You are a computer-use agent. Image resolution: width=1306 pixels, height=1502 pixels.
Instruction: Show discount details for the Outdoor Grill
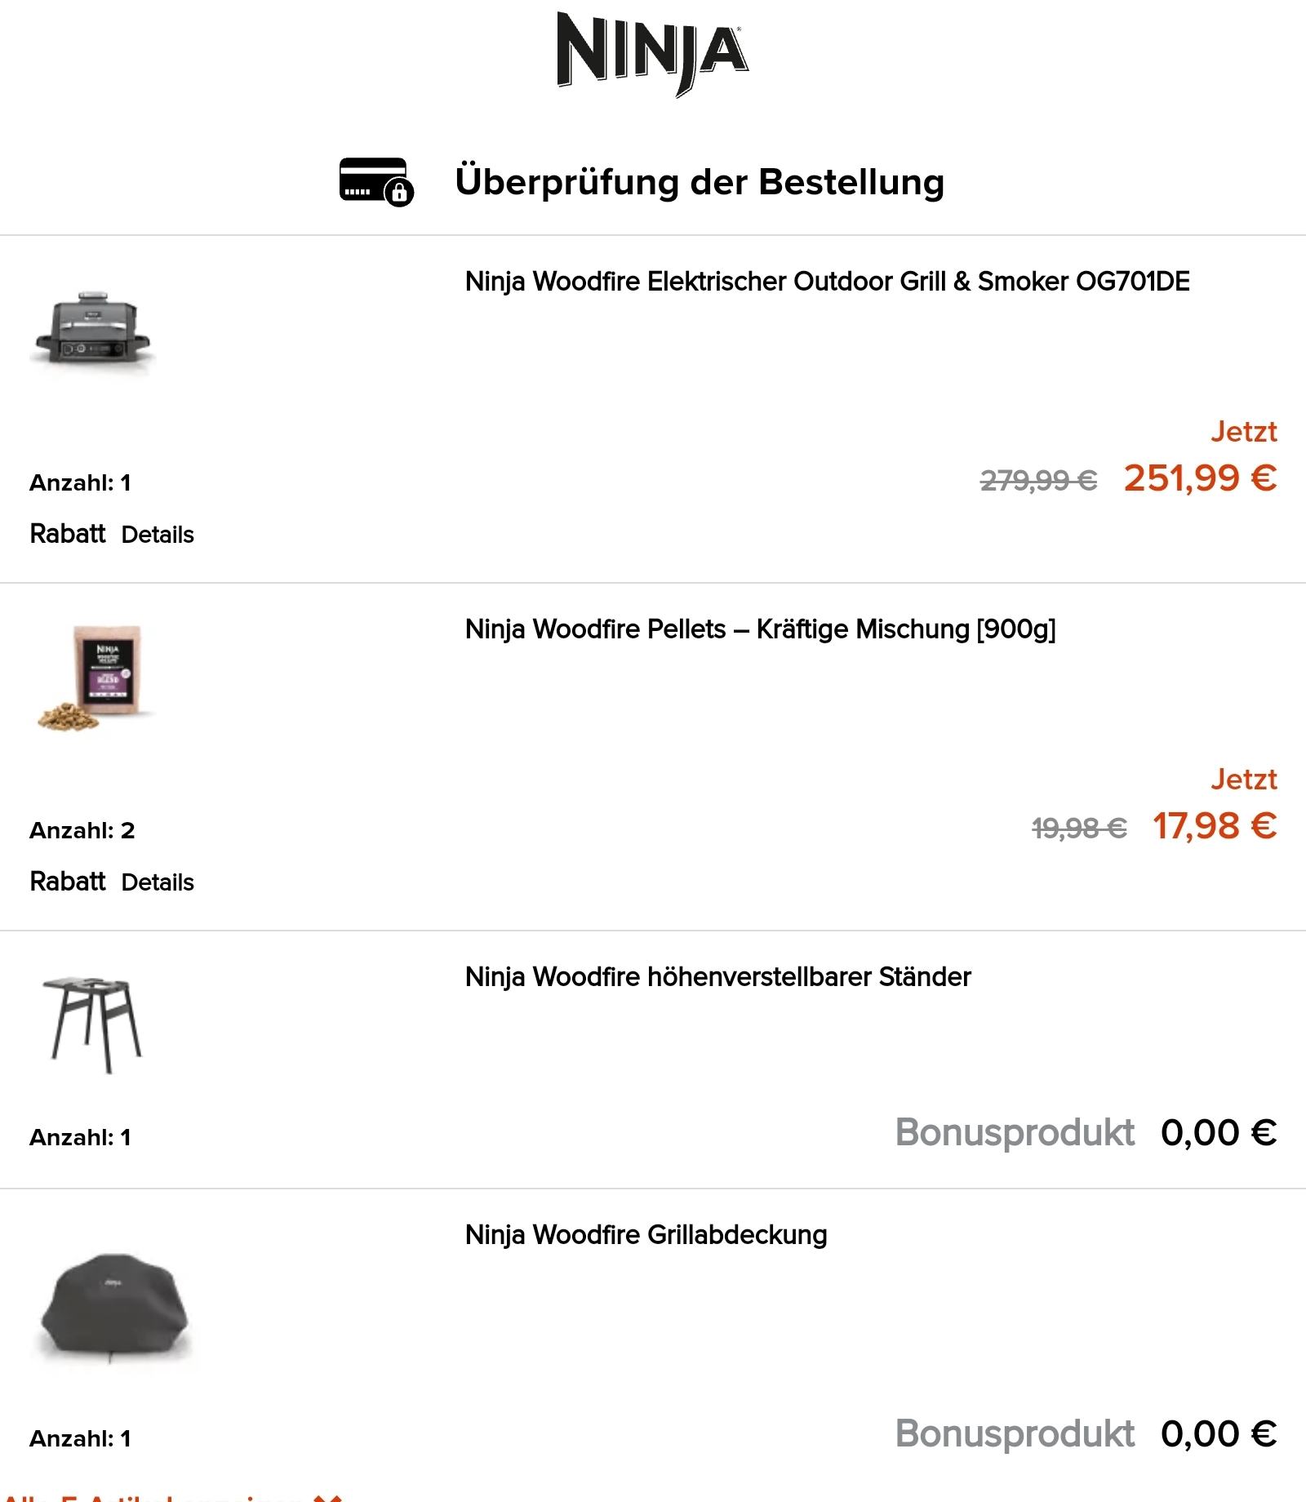pos(158,535)
